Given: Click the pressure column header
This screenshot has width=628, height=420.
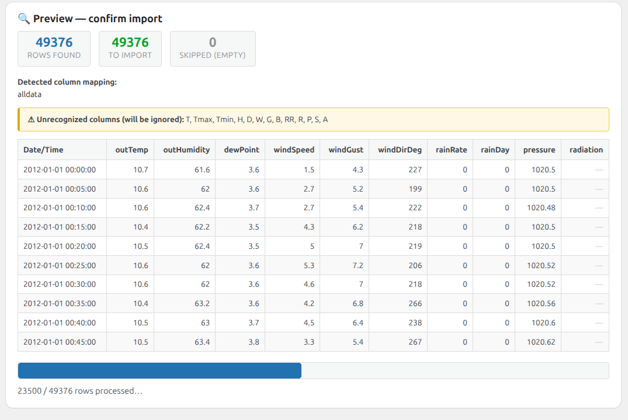Looking at the screenshot, I should click(x=539, y=150).
